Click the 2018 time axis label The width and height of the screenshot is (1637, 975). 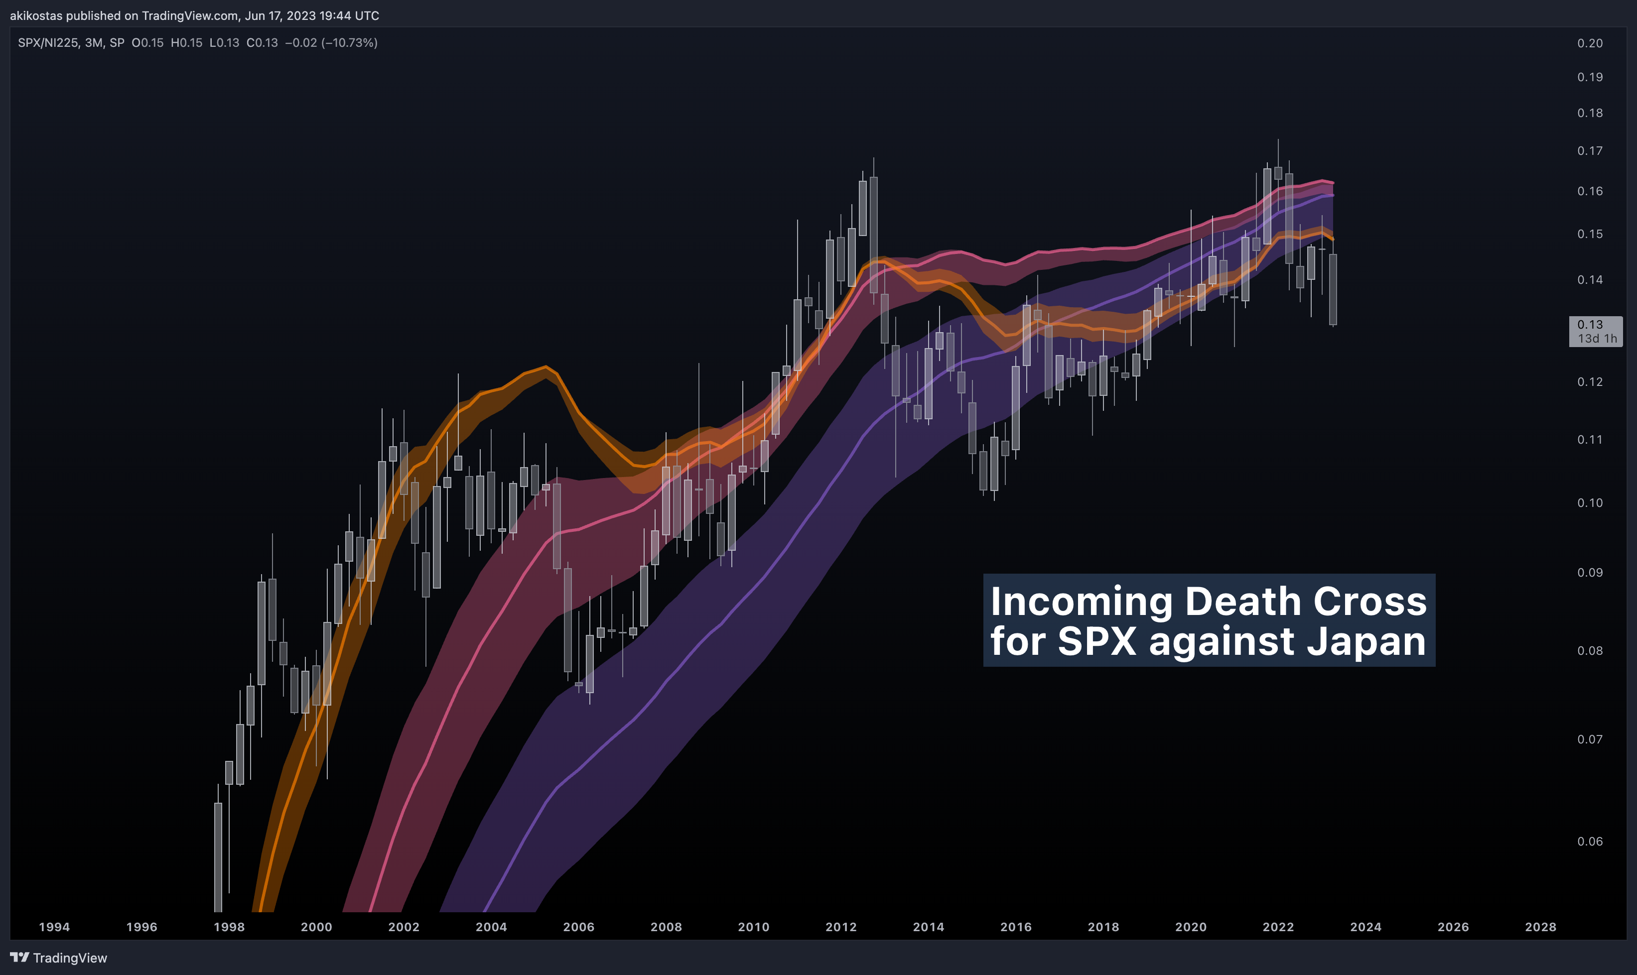tap(1103, 927)
